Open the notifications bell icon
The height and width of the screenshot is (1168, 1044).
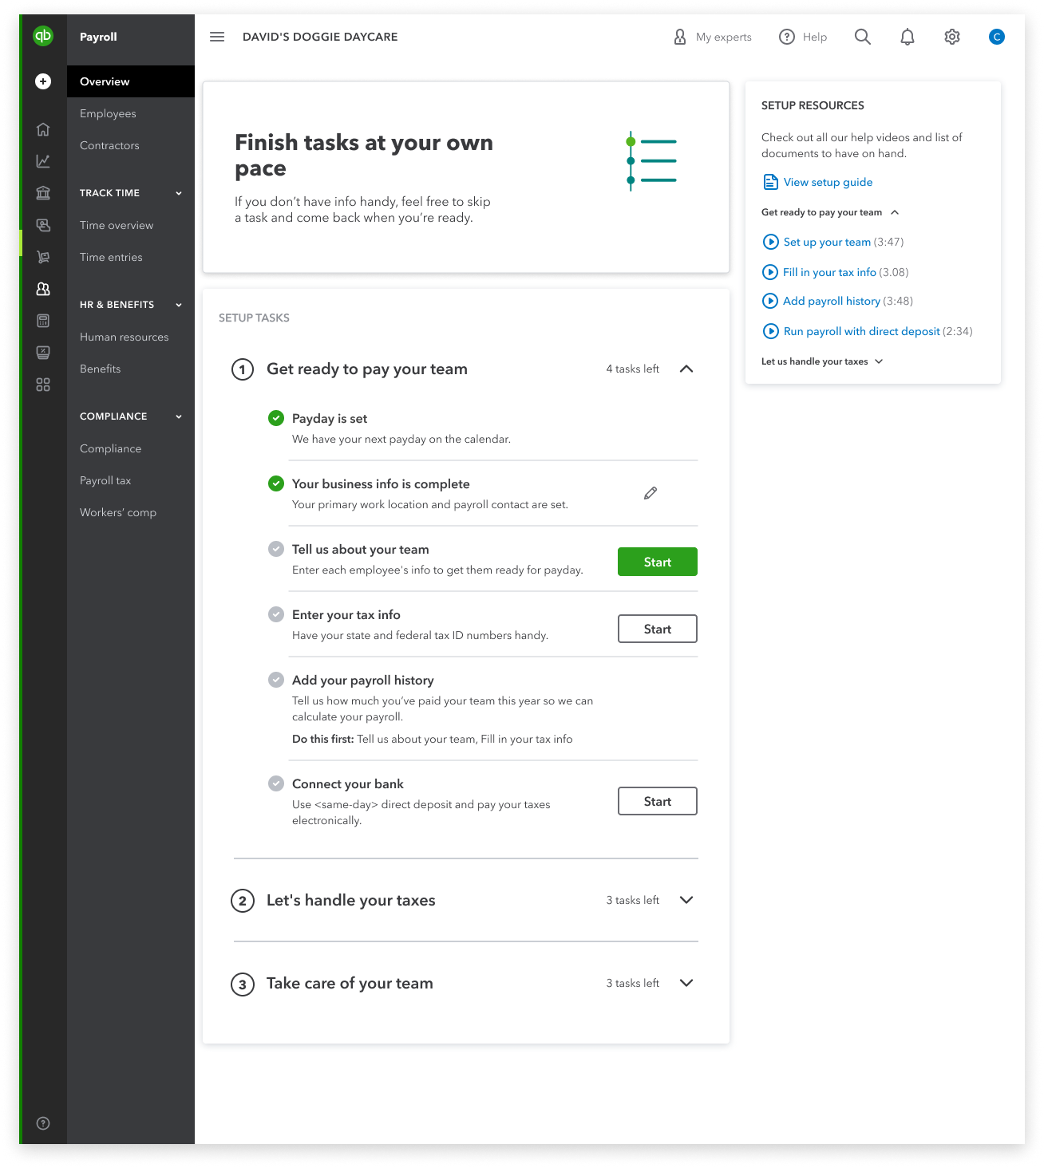908,37
